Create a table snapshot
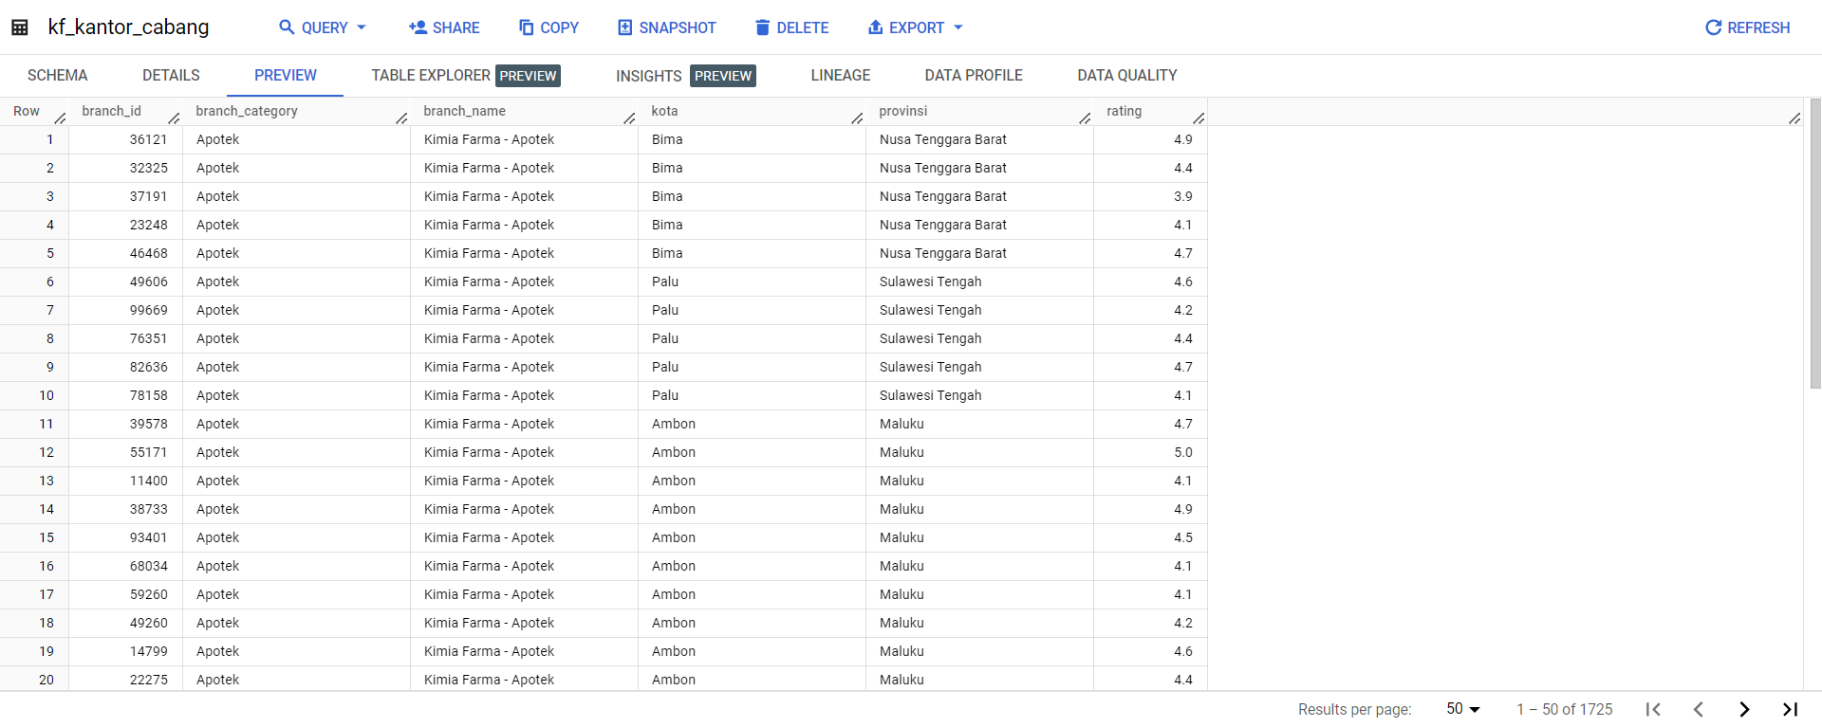 pos(666,27)
